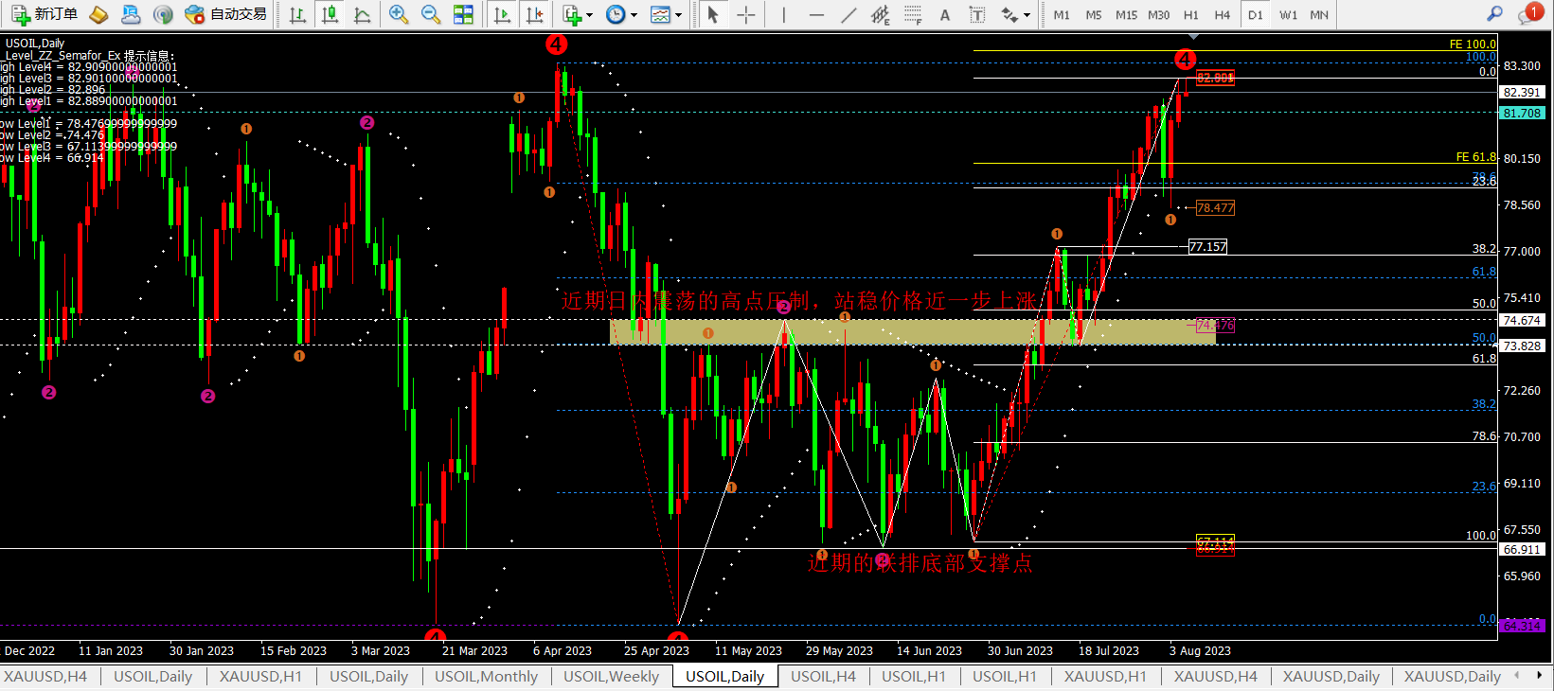Zoom in on the chart
Screen dimensions: 1554x691
[399, 14]
